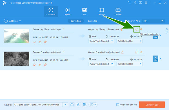
Task: Open the Converter tab
Action: 51,12
